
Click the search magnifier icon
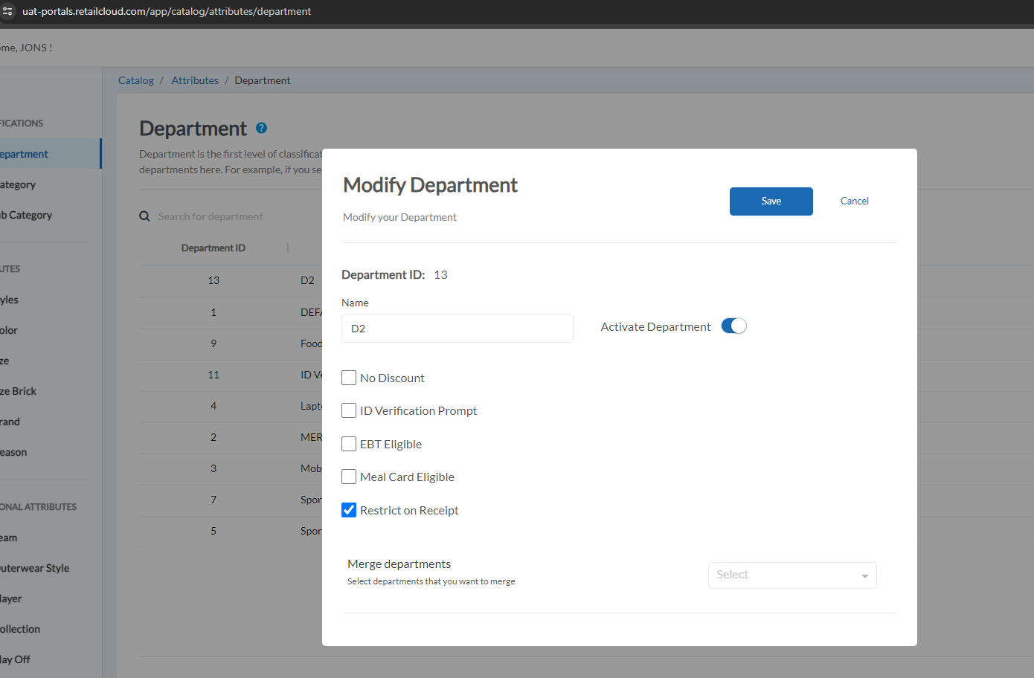pos(144,216)
